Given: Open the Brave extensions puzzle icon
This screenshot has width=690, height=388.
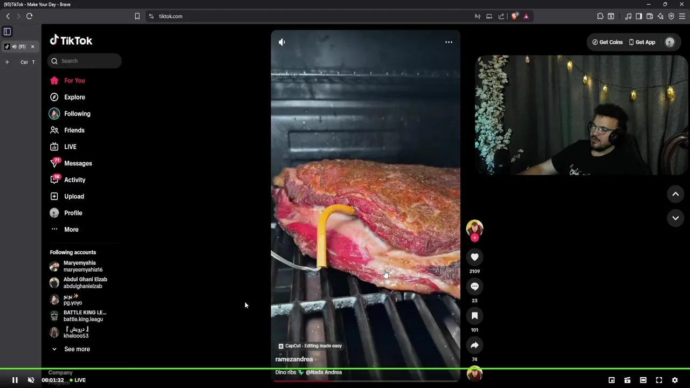Looking at the screenshot, I should 600,16.
